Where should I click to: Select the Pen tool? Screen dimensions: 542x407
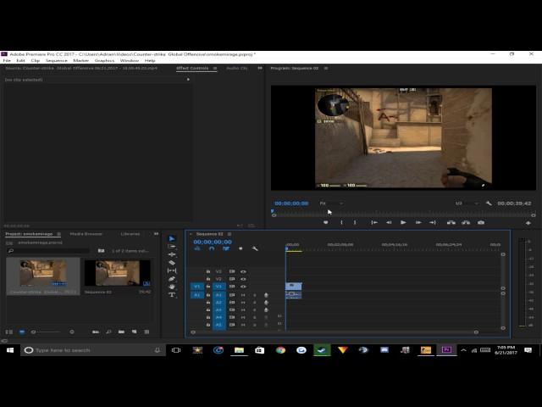172,279
